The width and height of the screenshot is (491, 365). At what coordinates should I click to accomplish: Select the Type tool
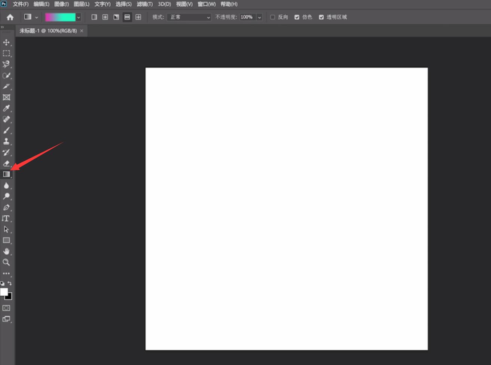6,218
